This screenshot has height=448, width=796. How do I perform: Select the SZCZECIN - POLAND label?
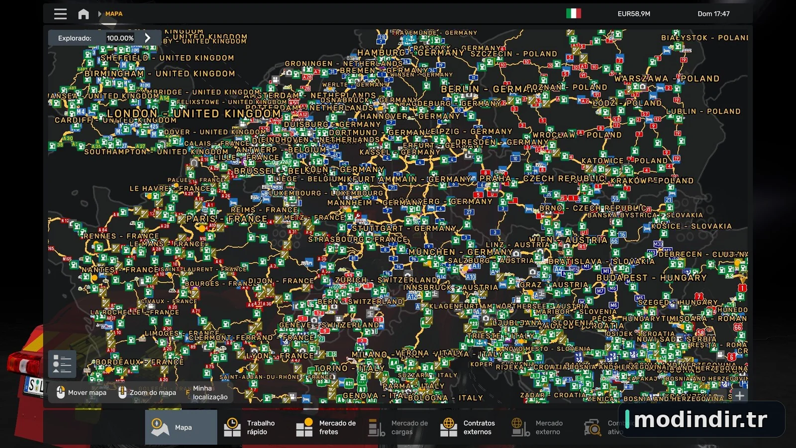coord(514,54)
